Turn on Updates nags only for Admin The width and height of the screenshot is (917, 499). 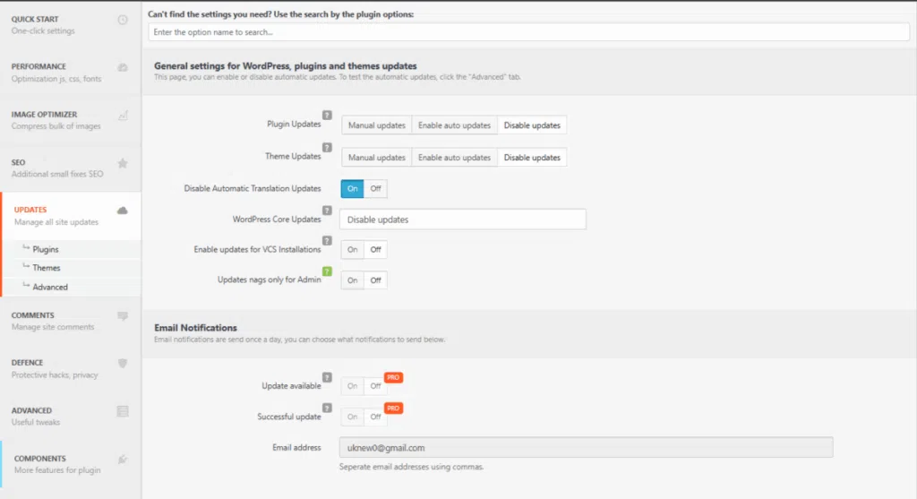pos(353,280)
